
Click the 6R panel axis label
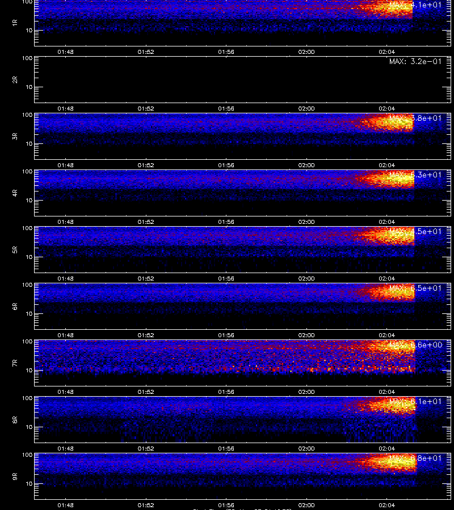tap(15, 307)
